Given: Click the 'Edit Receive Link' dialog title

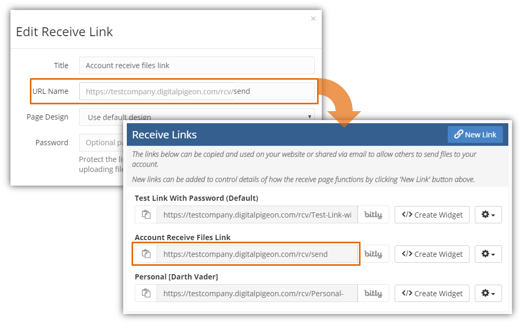Looking at the screenshot, I should 64,31.
